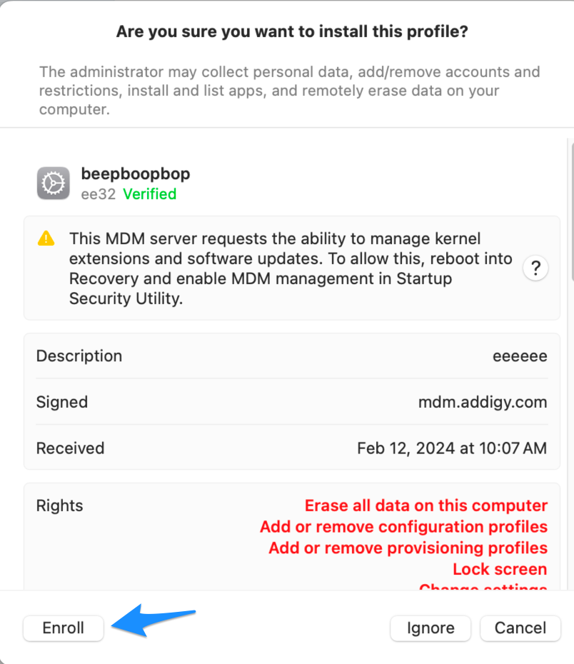The height and width of the screenshot is (664, 574).
Task: Click the Received date Feb 12, 2024
Action: [x=452, y=448]
